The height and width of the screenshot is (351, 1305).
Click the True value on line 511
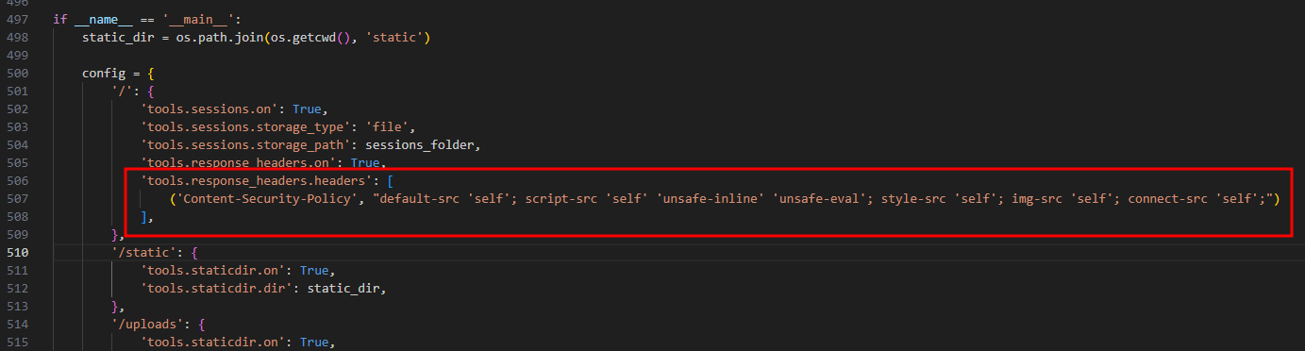[x=313, y=271]
